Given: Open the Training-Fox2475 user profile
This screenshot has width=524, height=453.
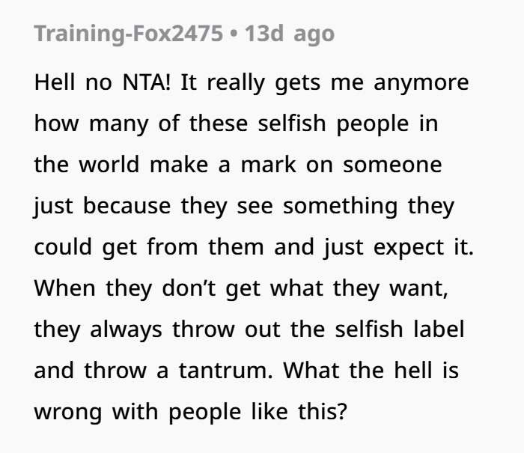Looking at the screenshot, I should [x=128, y=34].
